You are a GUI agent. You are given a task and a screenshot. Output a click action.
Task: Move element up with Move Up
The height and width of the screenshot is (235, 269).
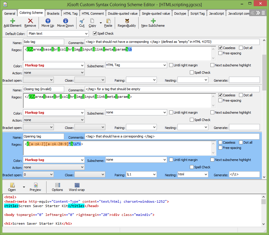pos(48,23)
